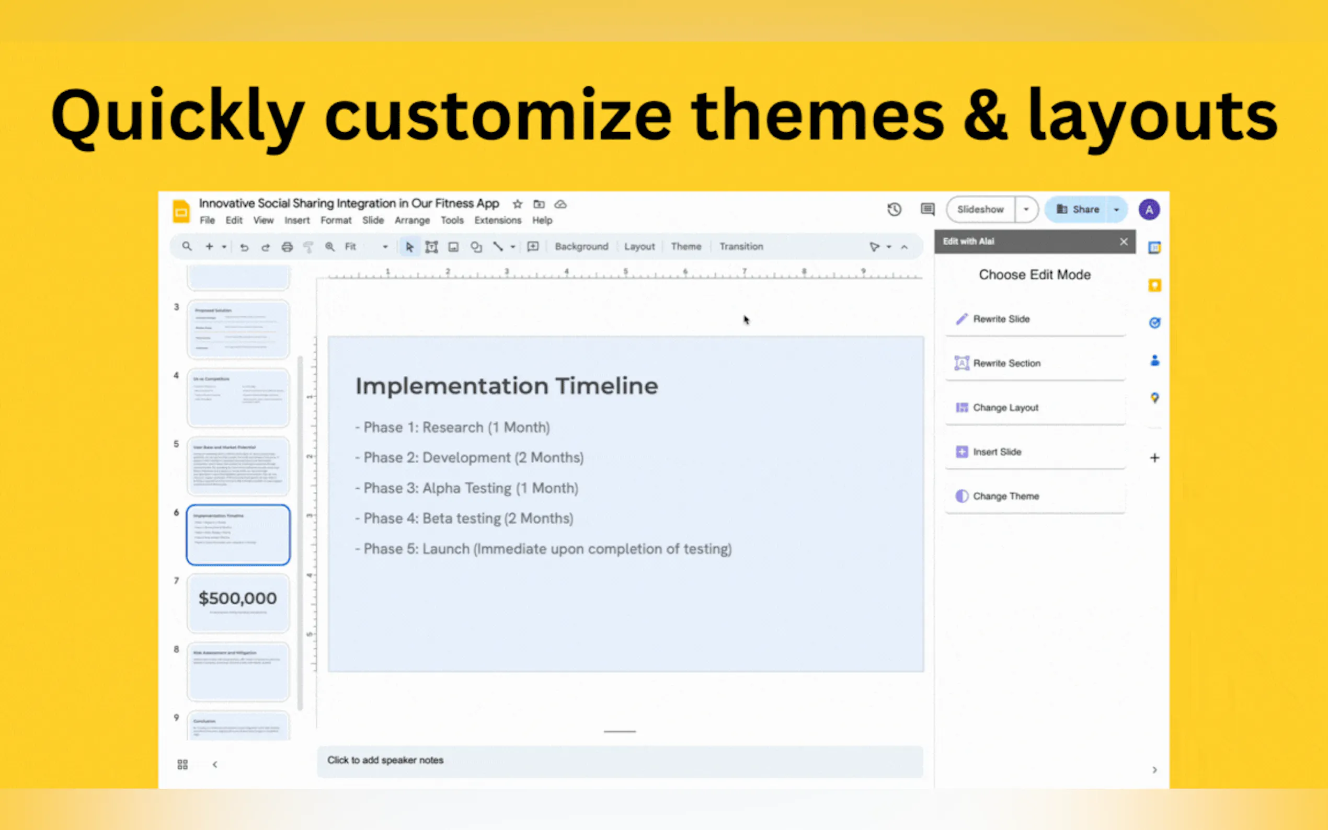
Task: Choose Change Layout mode
Action: coord(1035,407)
